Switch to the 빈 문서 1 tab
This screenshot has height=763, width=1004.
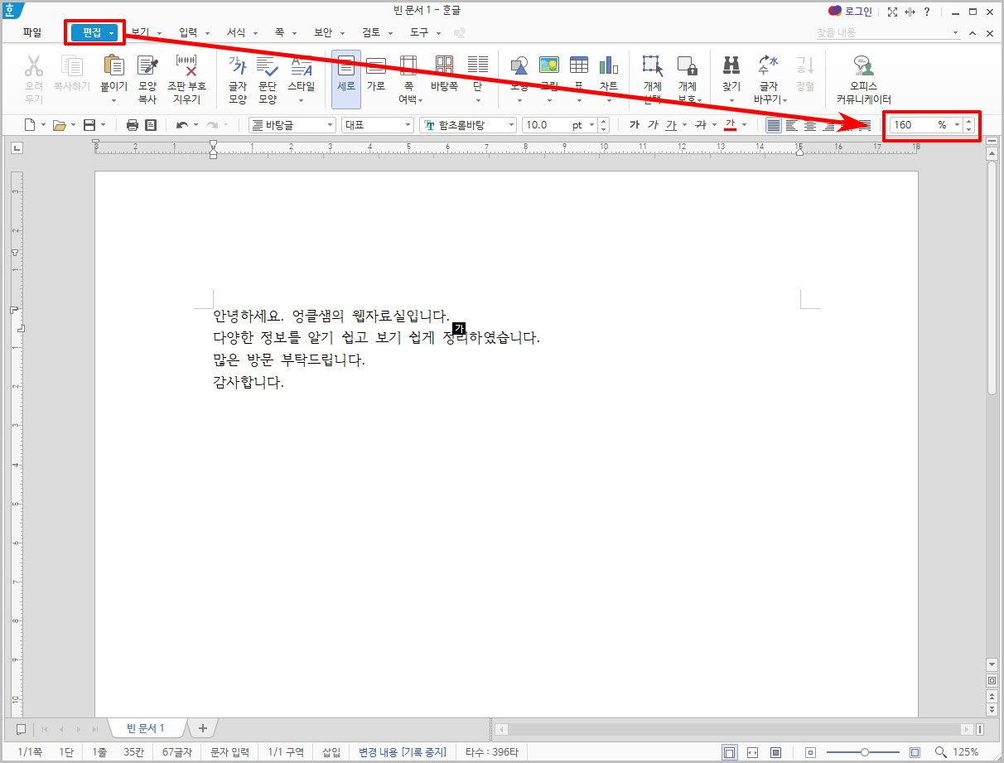[145, 728]
